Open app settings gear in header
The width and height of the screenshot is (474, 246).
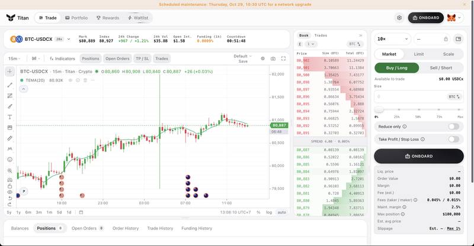[x=399, y=18]
